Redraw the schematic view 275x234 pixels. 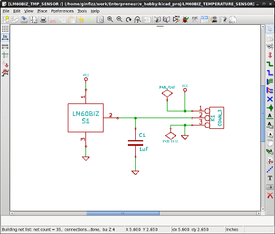point(128,19)
